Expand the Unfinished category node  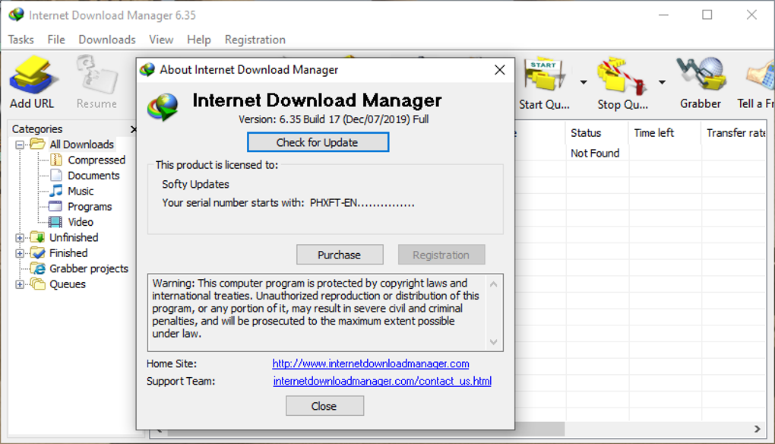[20, 238]
